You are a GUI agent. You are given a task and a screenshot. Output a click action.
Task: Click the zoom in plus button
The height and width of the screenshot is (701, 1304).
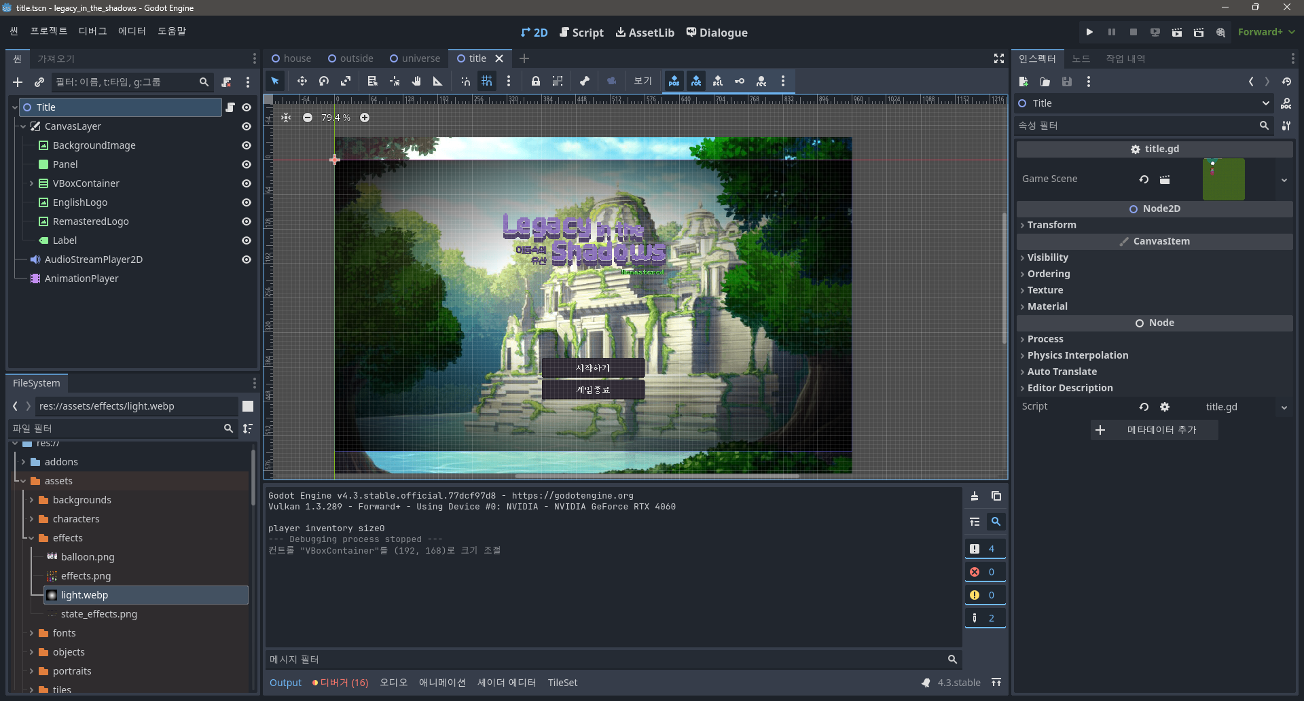coord(365,118)
